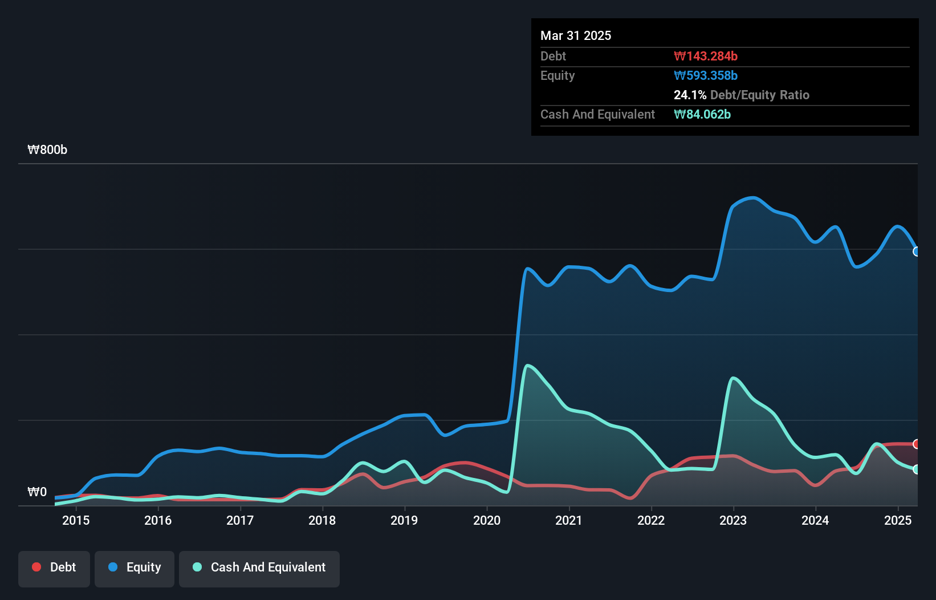The image size is (936, 600).
Task: Select the Mar 31 2025 tooltip header
Action: [576, 35]
